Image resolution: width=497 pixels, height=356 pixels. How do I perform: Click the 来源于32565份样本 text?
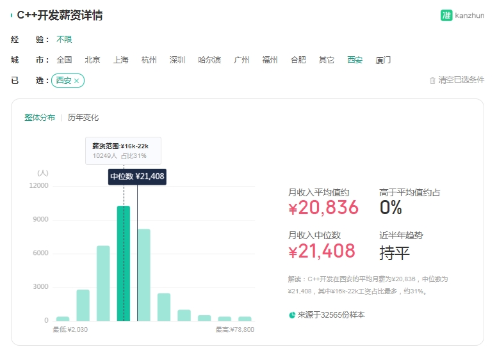331,315
